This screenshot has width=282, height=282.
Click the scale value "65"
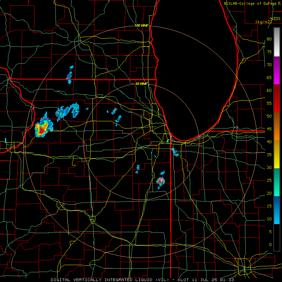[269, 77]
